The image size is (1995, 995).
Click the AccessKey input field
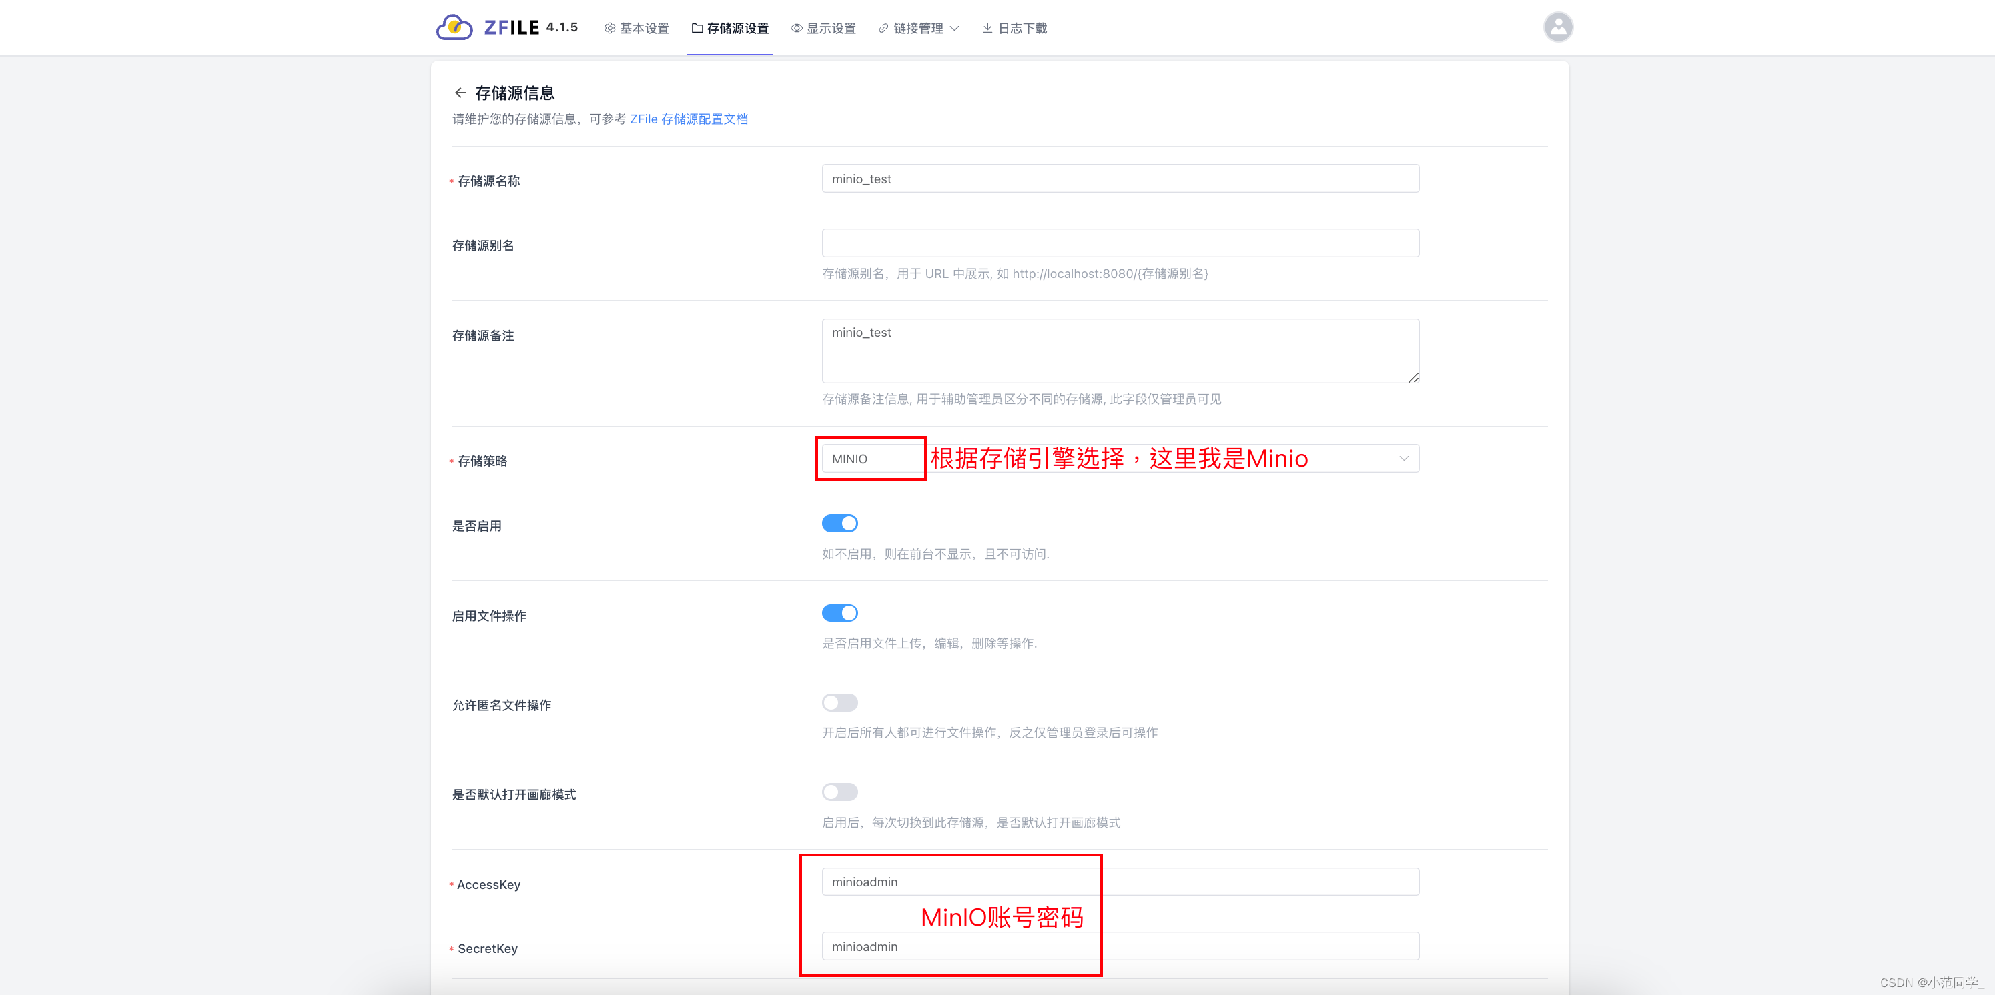tap(1120, 882)
